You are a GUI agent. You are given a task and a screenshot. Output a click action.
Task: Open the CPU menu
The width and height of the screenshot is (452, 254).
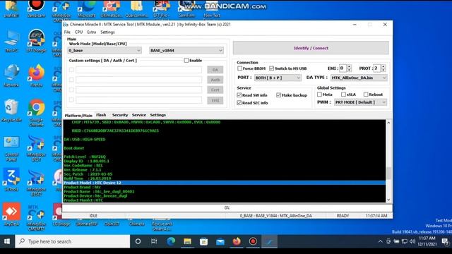(x=78, y=32)
